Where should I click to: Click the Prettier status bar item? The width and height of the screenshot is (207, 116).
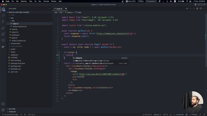click(x=193, y=115)
